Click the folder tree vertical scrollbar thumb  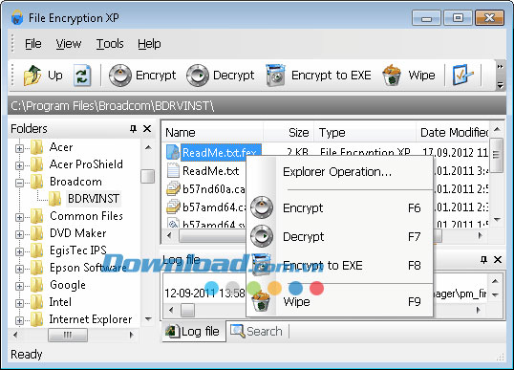[147, 176]
